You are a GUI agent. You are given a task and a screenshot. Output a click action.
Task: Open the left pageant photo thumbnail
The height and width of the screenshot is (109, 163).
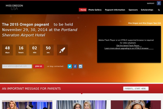27,105
